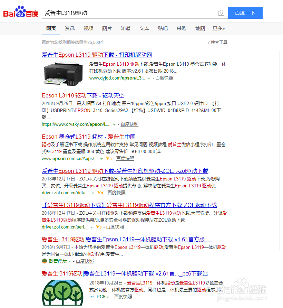Open 搜索工具 filter
The height and width of the screenshot is (308, 283).
click(x=219, y=43)
